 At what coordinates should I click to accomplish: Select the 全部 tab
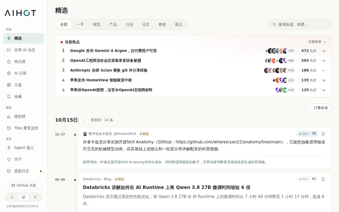[x=64, y=24]
